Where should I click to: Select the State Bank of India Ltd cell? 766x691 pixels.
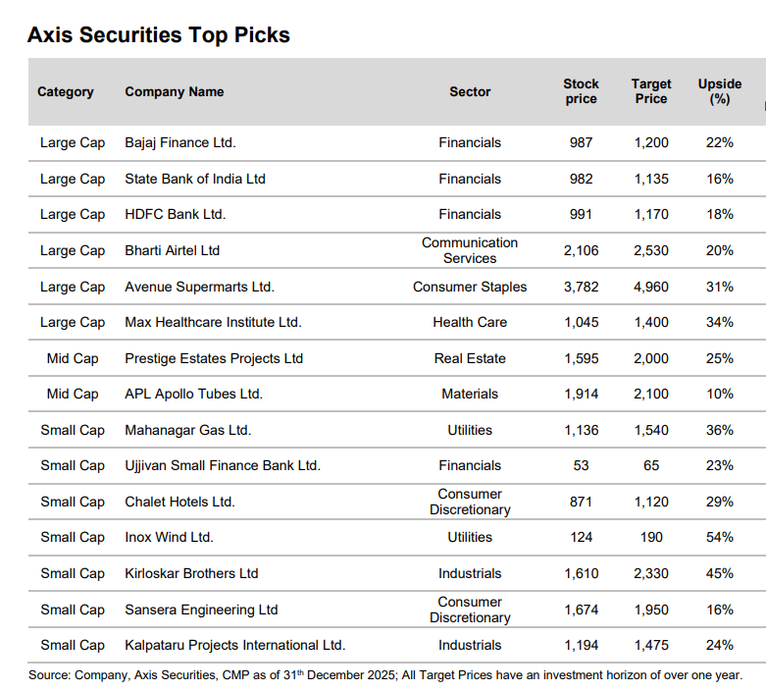[x=195, y=179]
